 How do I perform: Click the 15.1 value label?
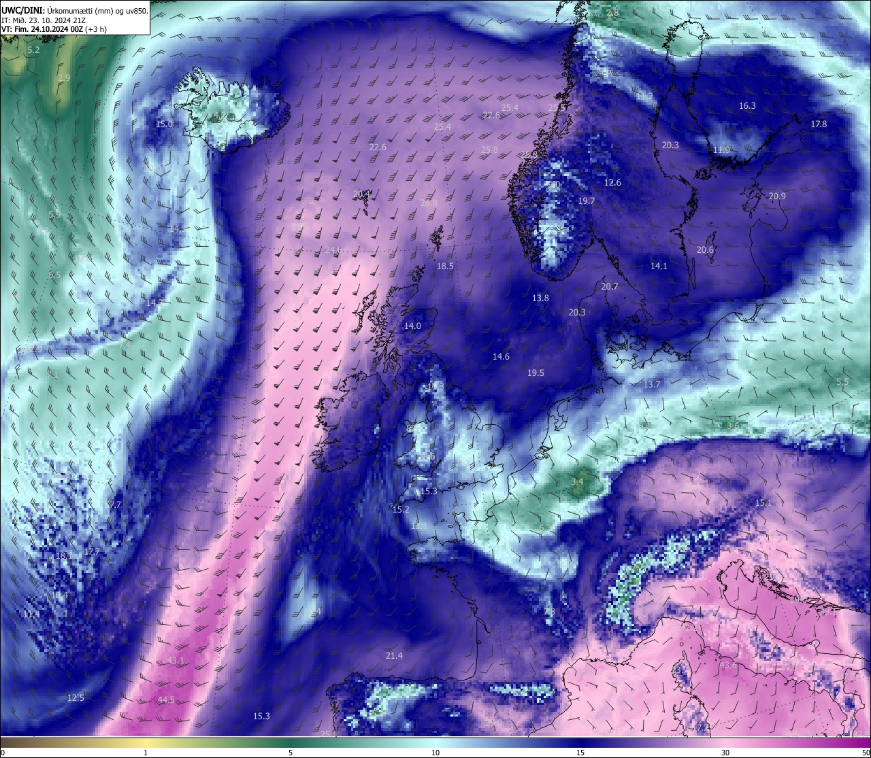coord(763,503)
